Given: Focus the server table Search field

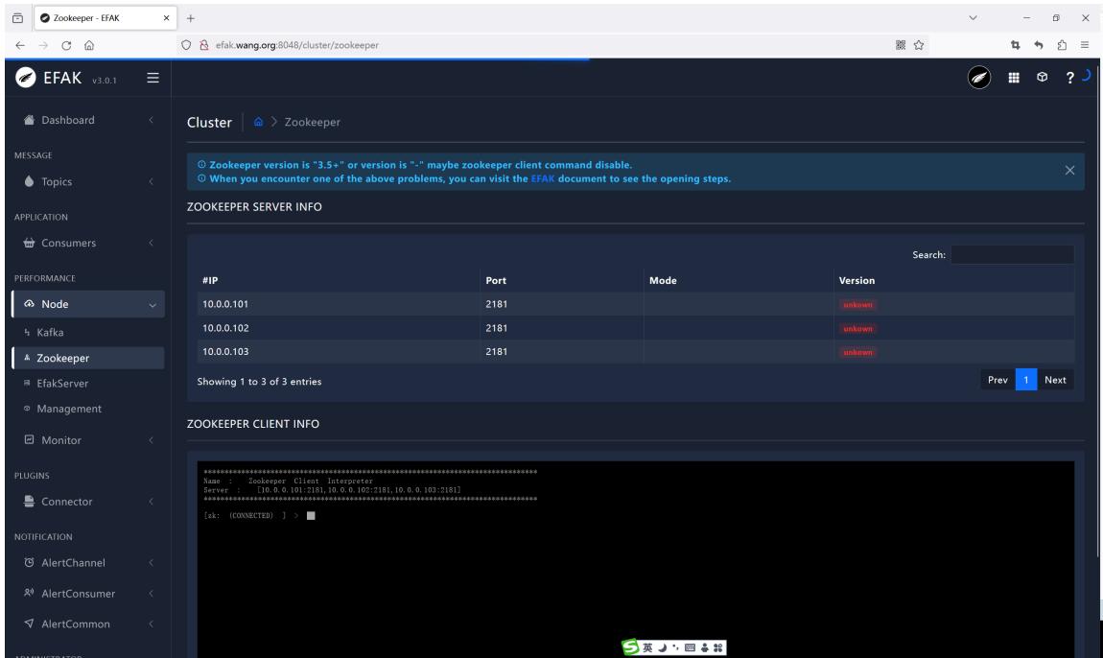Looking at the screenshot, I should [1012, 255].
